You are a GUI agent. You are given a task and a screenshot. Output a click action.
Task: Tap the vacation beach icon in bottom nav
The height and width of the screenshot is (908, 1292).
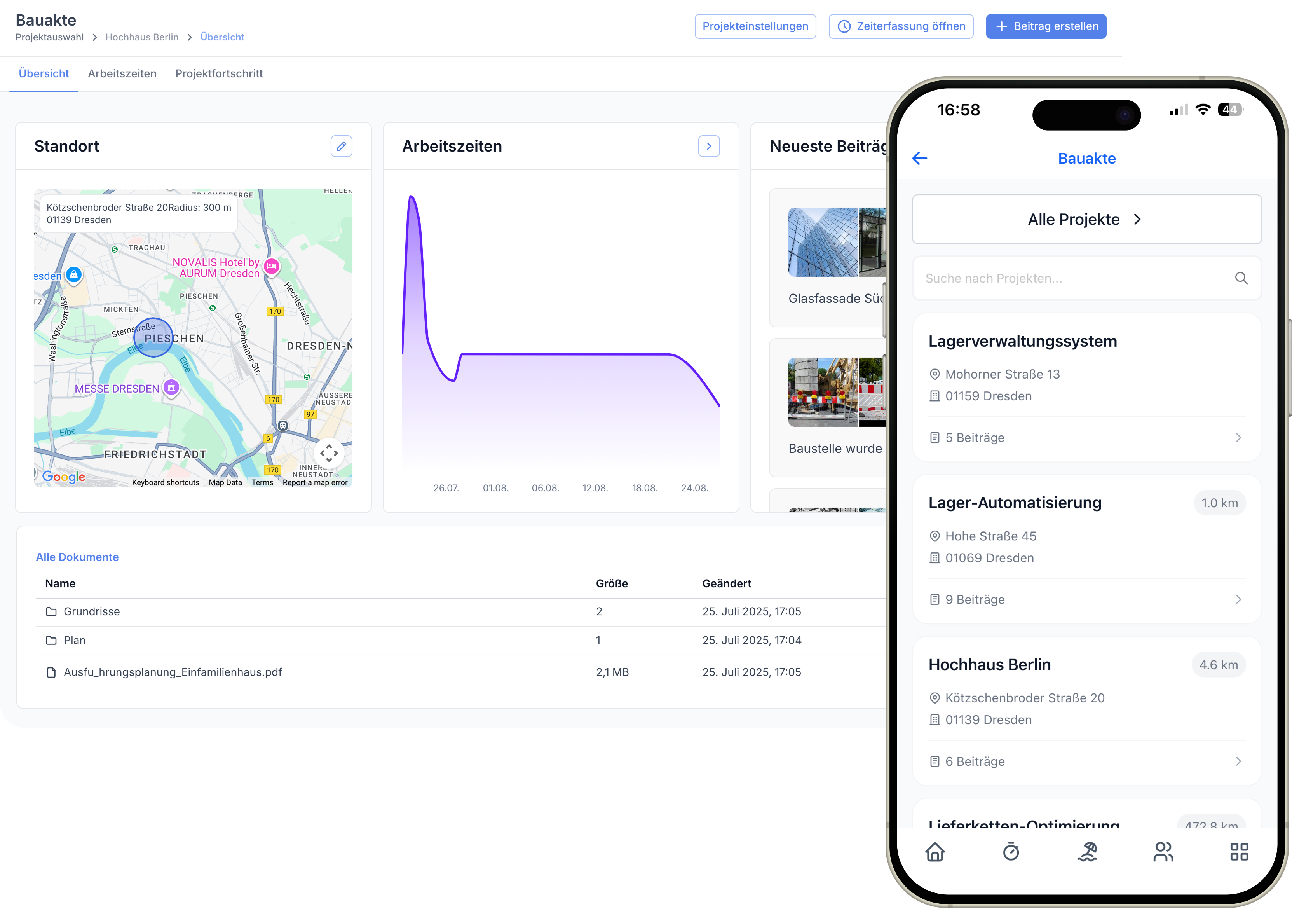coord(1087,852)
